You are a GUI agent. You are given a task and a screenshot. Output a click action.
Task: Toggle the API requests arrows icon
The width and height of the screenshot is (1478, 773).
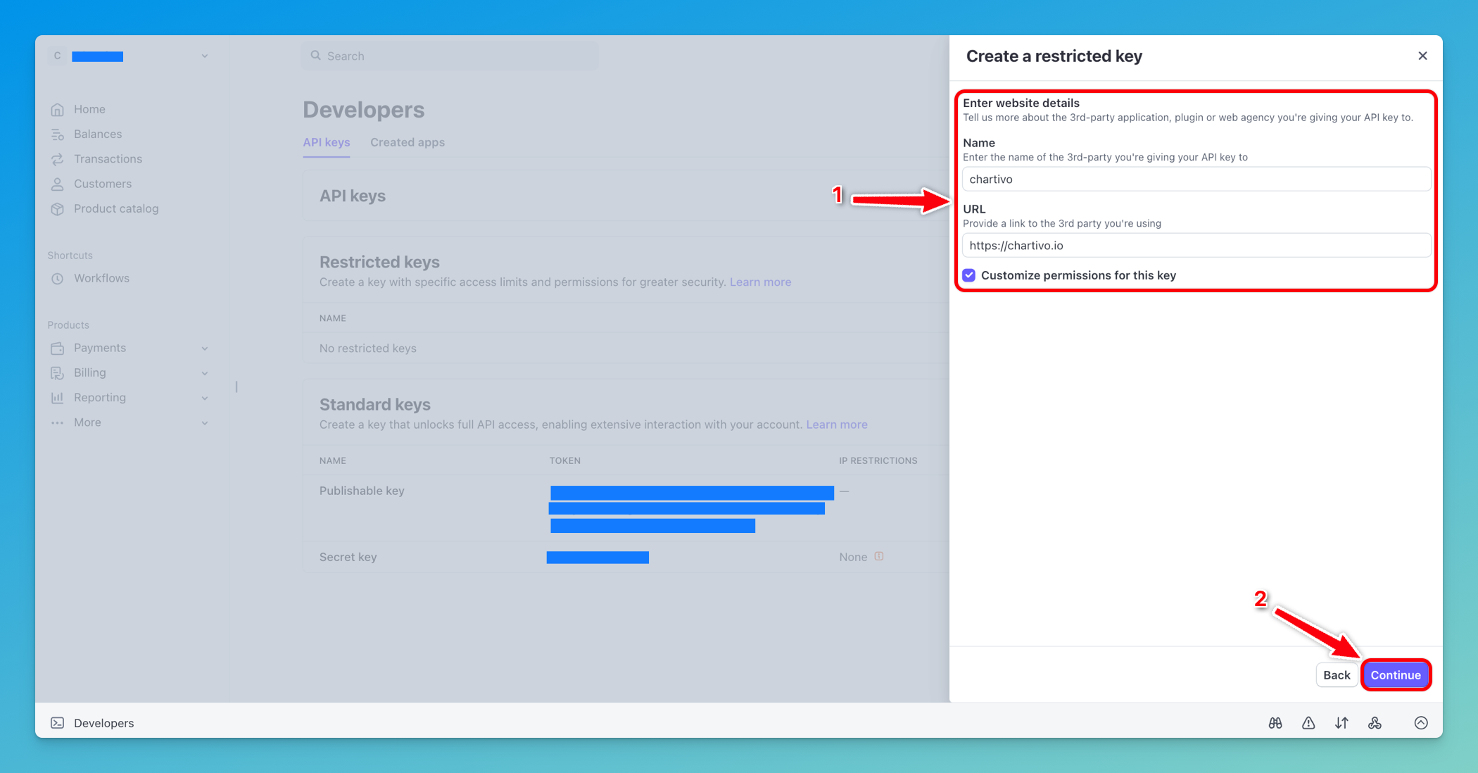pyautogui.click(x=1341, y=722)
